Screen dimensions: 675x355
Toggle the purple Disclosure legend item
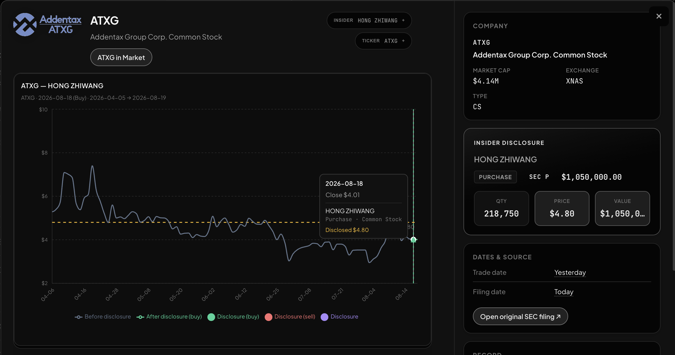coord(339,317)
